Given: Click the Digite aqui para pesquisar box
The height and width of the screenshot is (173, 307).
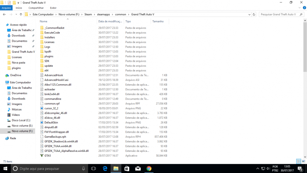Looking at the screenshot, I should [49, 168].
